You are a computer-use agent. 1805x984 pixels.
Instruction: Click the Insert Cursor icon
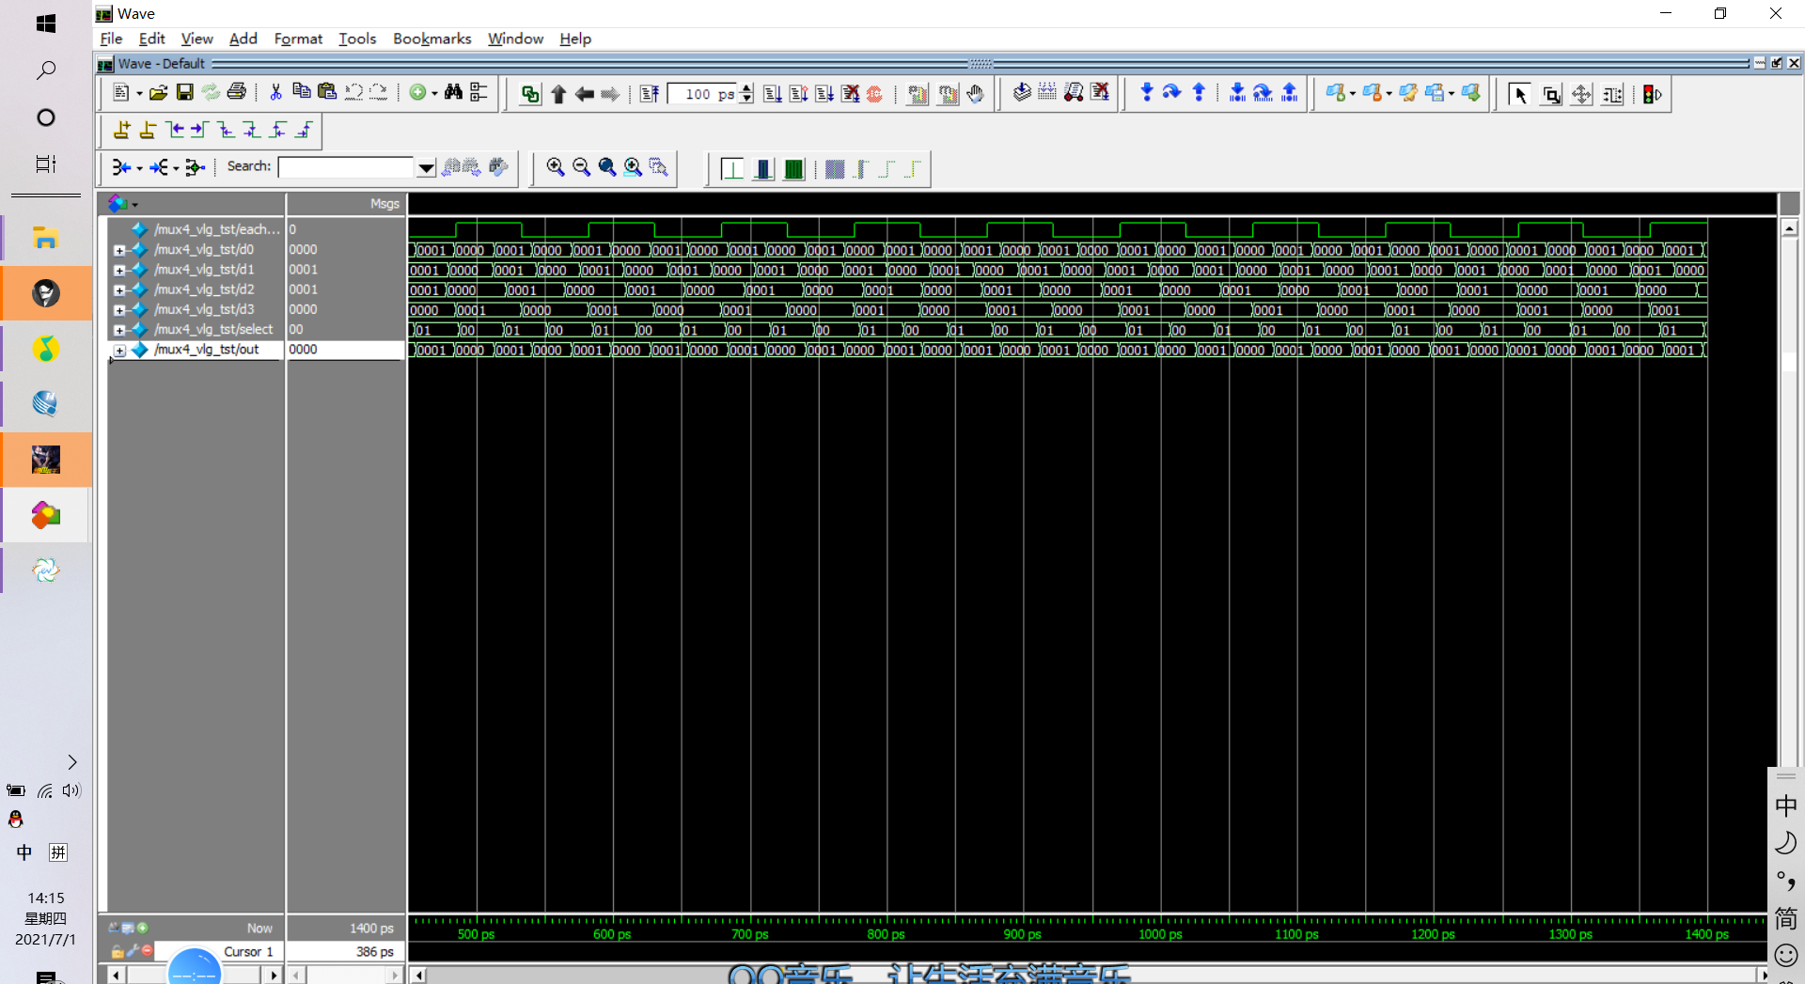coord(121,130)
